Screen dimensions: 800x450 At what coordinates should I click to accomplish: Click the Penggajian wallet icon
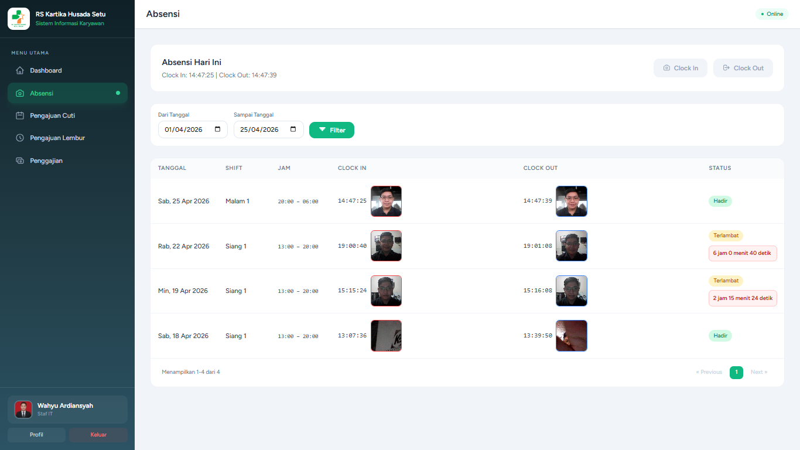(x=20, y=161)
